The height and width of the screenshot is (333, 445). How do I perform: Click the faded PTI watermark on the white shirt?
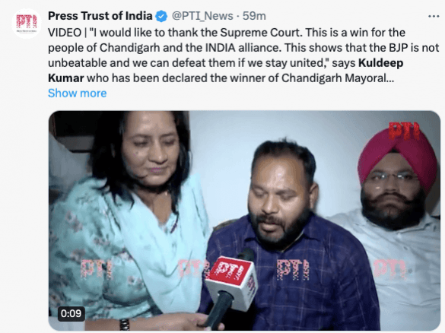click(389, 268)
